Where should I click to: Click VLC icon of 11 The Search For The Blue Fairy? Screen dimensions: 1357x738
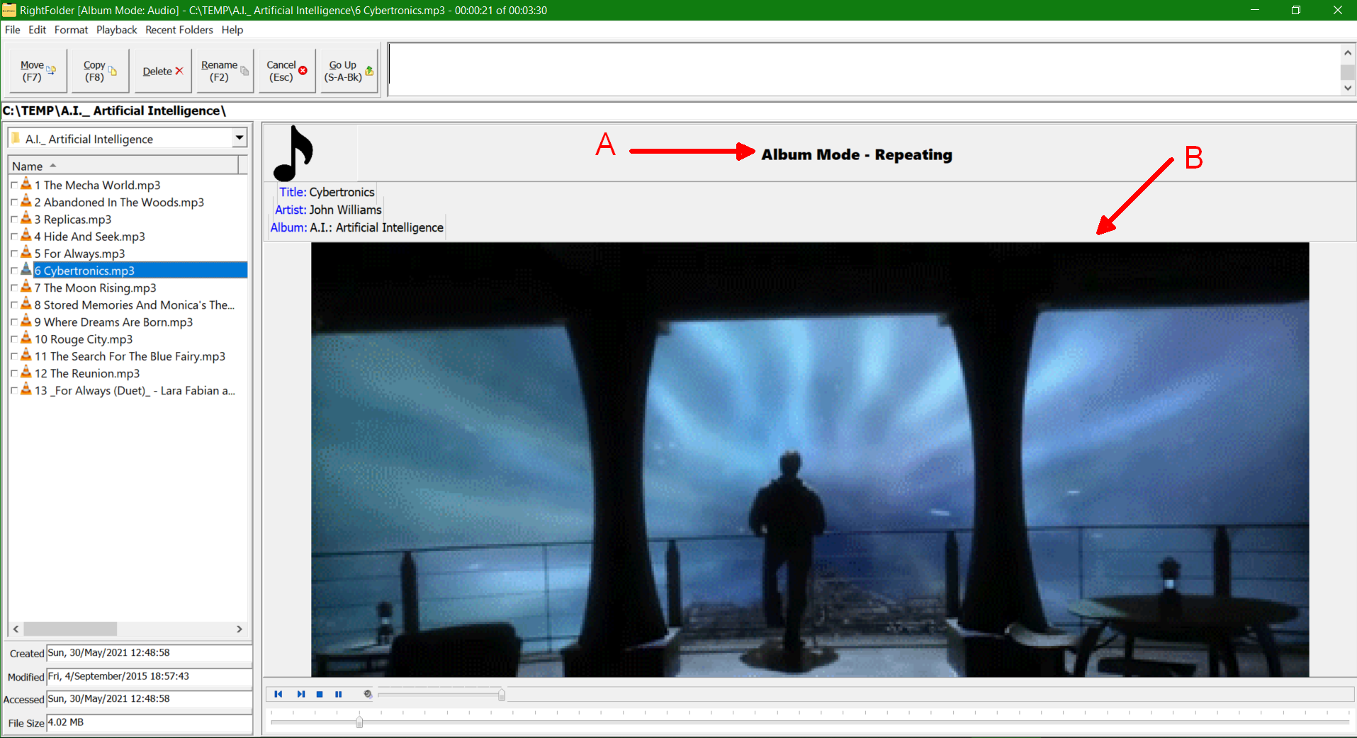[x=26, y=356]
